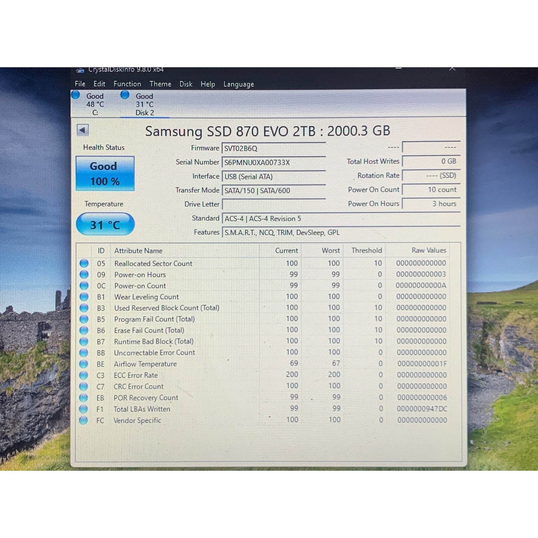Open the Help menu
This screenshot has height=538, width=538.
coord(208,84)
